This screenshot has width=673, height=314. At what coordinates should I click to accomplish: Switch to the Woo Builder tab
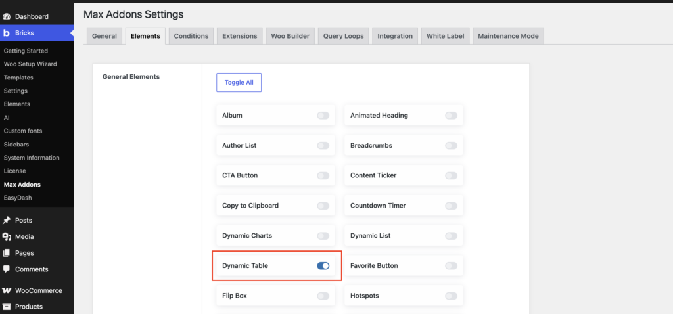point(290,36)
